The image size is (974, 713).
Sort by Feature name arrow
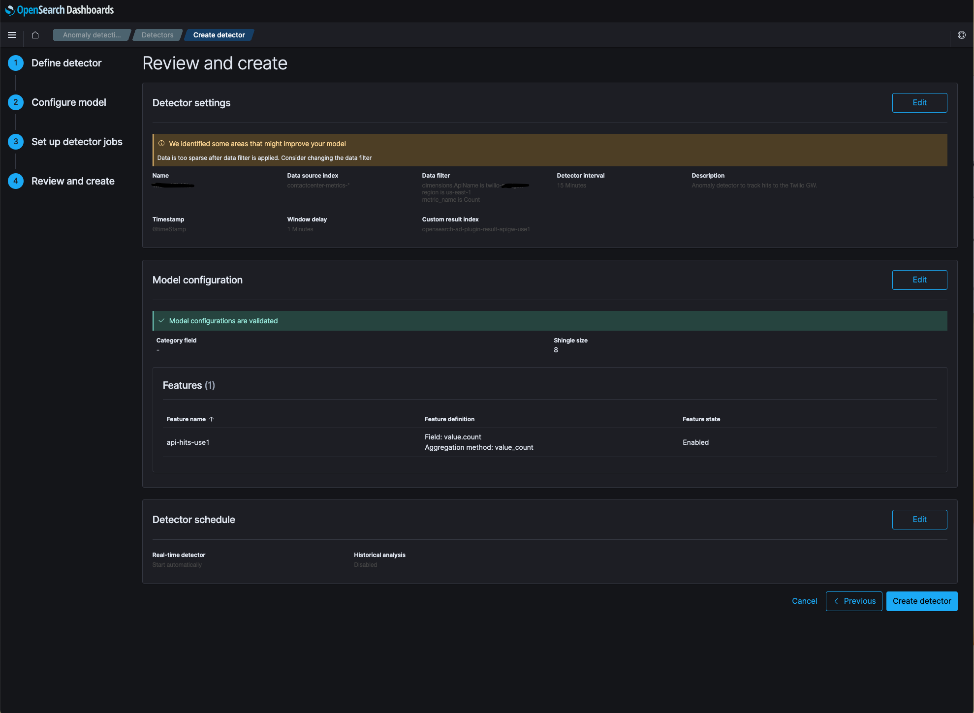212,419
